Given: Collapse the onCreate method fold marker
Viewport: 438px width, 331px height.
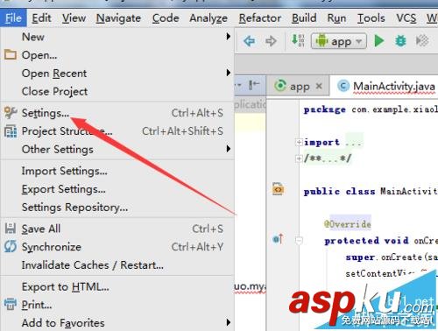Looking at the screenshot, I should (x=299, y=240).
